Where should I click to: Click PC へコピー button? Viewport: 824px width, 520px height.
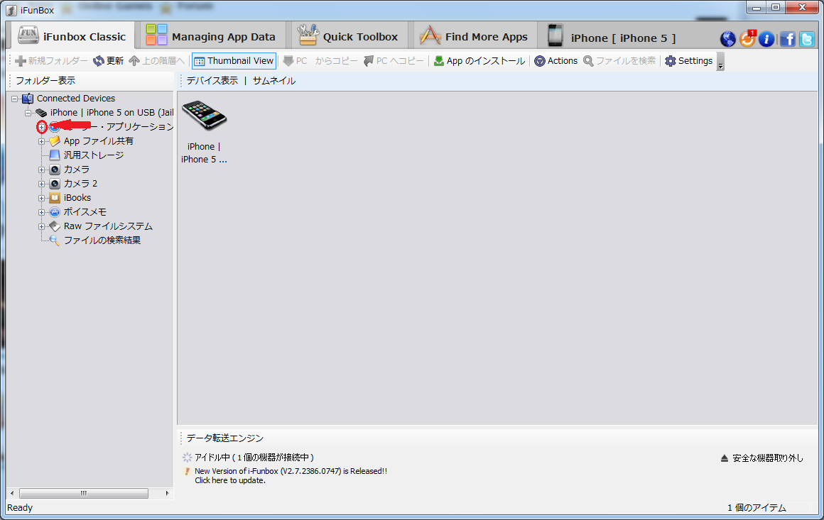394,61
